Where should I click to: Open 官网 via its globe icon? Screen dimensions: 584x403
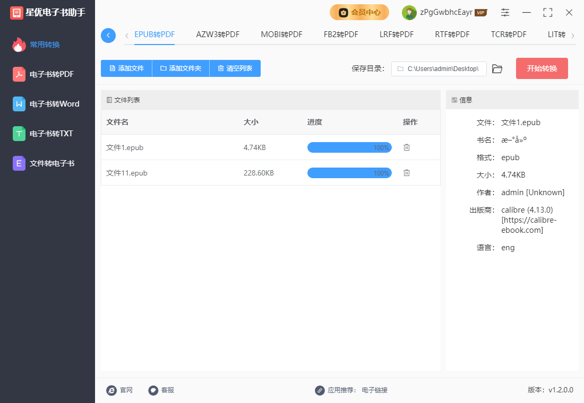(x=111, y=390)
